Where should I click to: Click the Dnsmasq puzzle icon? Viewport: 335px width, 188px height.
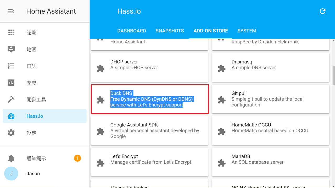(x=222, y=68)
